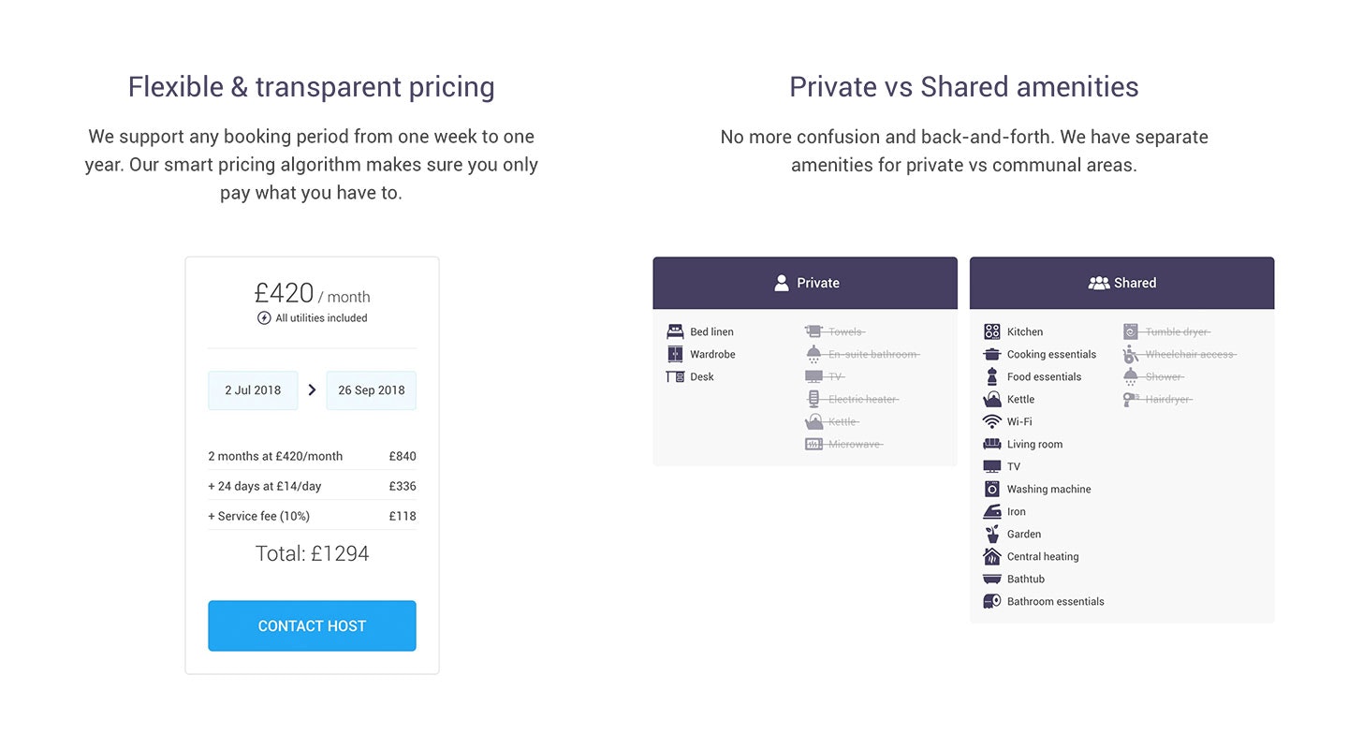Click the Bathtub icon
This screenshot has height=749, width=1348.
pyautogui.click(x=992, y=579)
